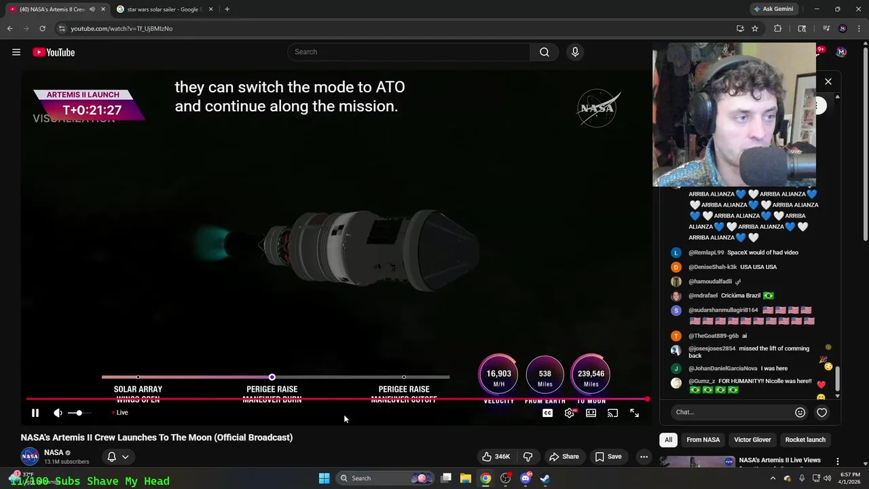
Task: Close the star wars solar sailer tab
Action: click(210, 9)
